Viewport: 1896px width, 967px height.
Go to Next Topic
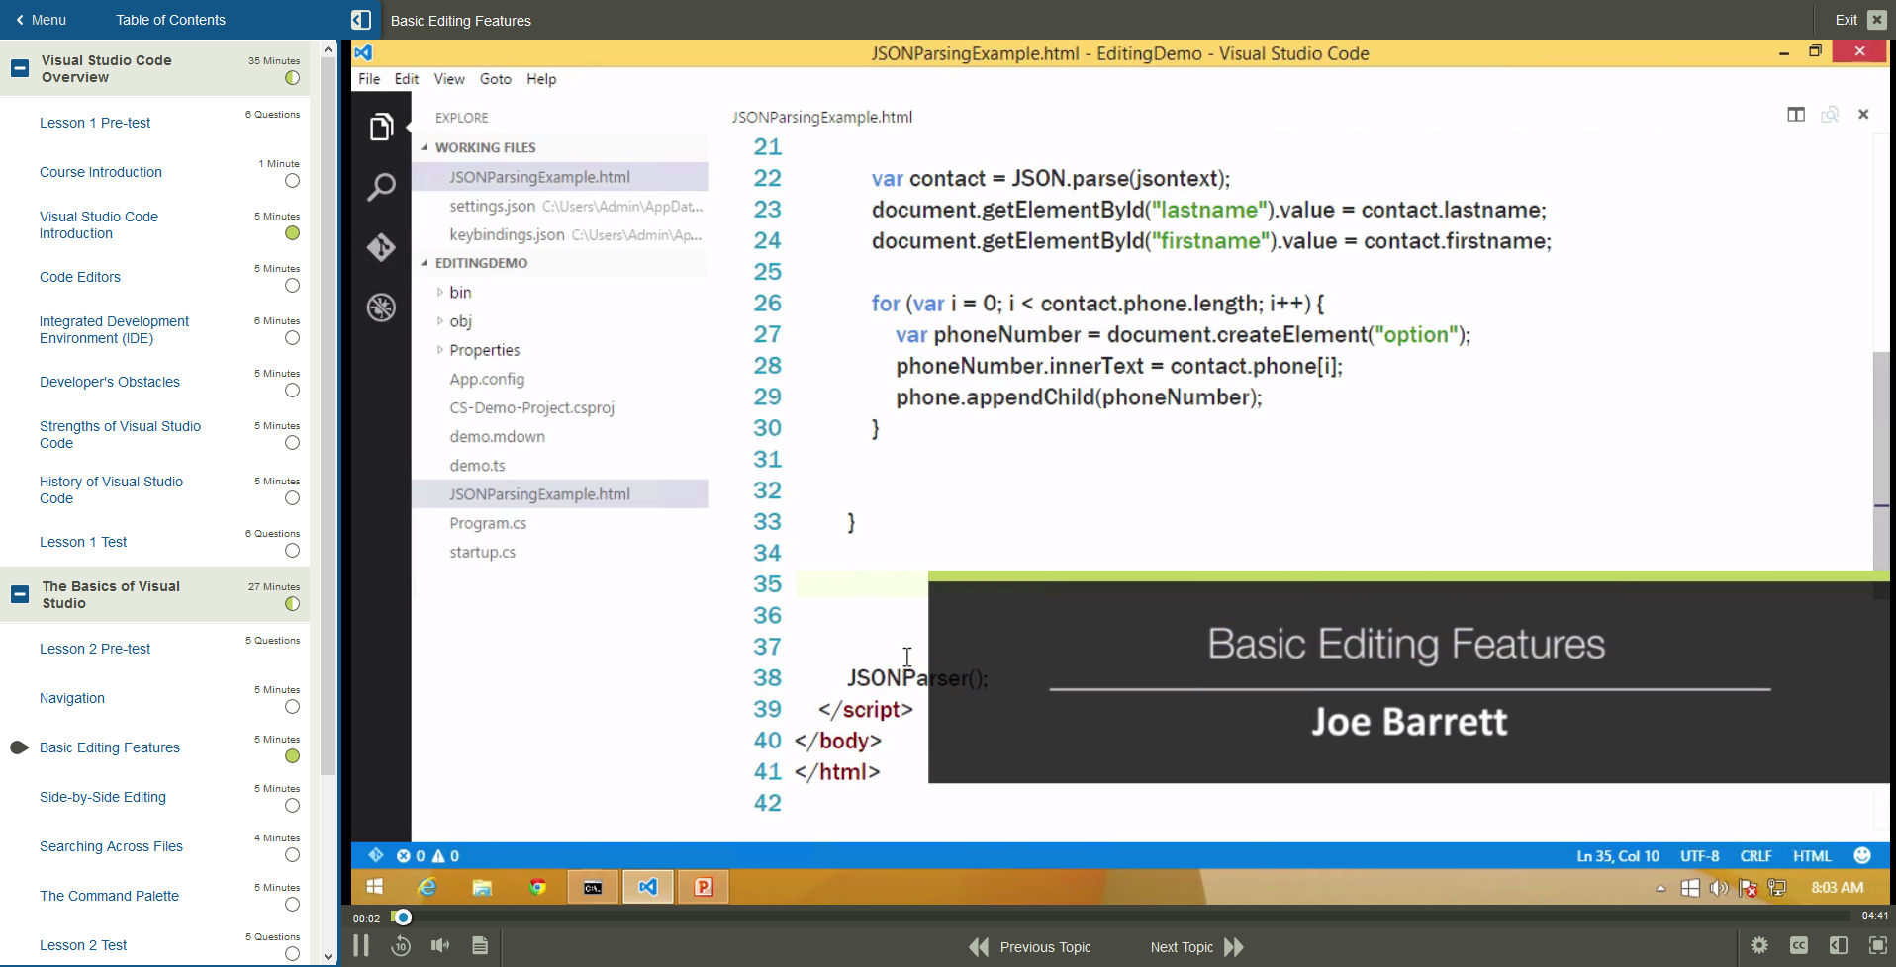1195,947
